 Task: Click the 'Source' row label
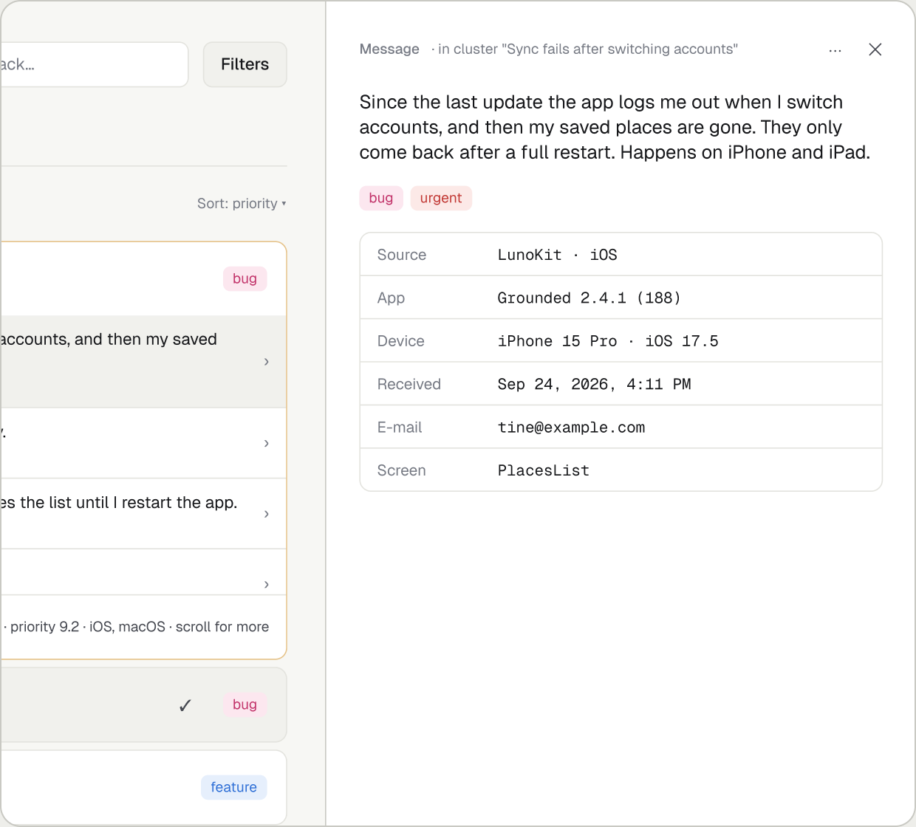tap(402, 255)
